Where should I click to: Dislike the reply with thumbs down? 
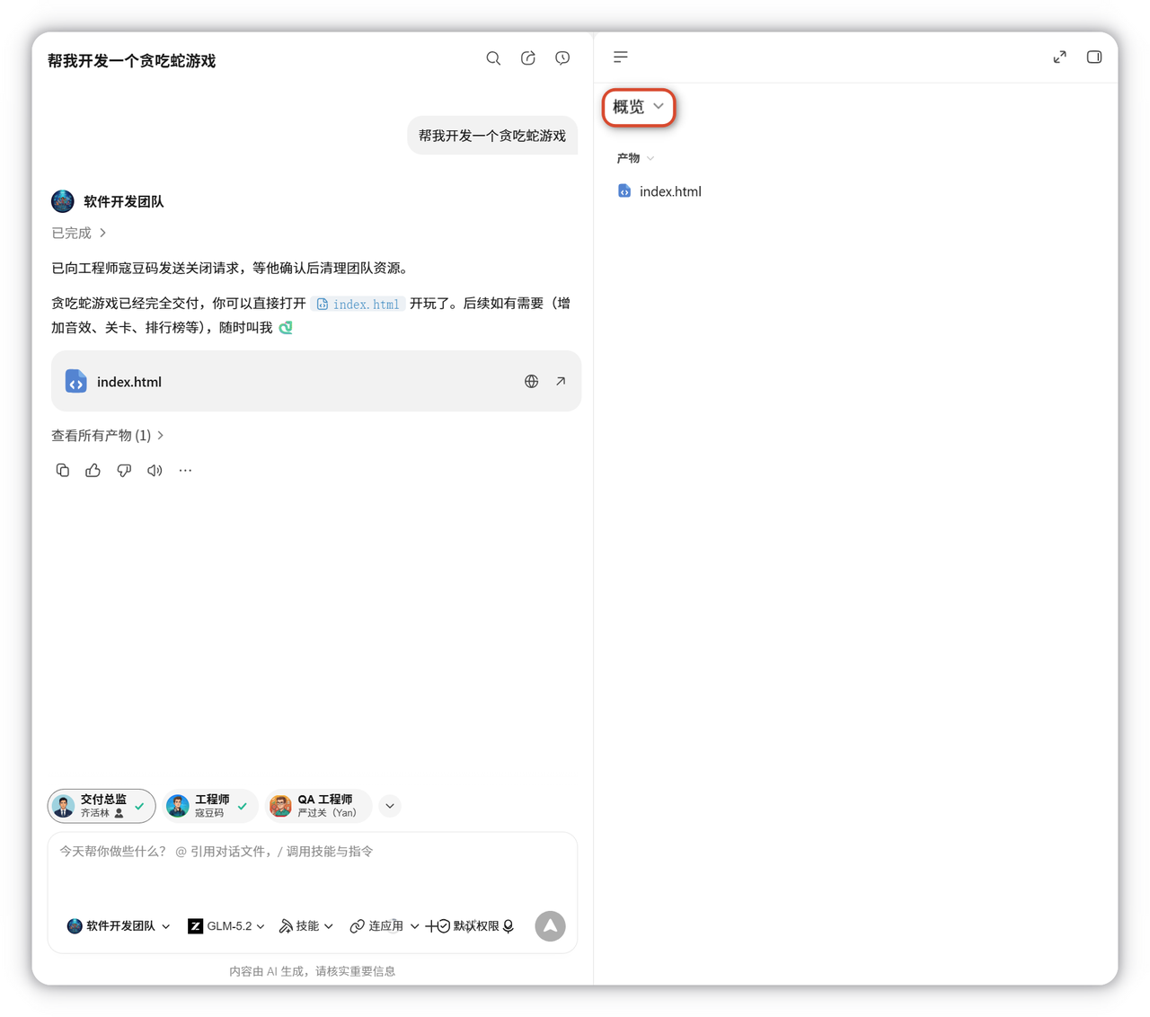coord(124,471)
